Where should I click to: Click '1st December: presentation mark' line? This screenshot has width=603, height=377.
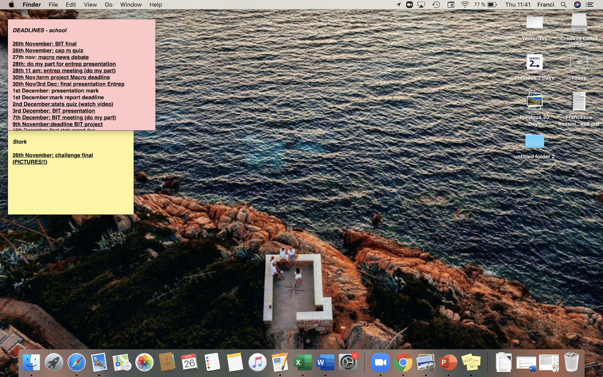55,91
